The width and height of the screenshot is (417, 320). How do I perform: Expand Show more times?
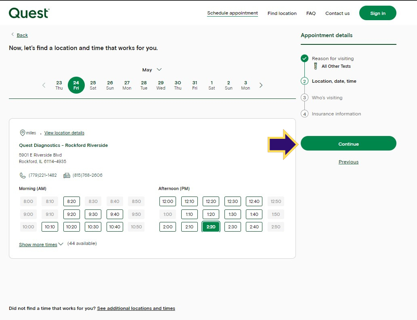pos(41,244)
